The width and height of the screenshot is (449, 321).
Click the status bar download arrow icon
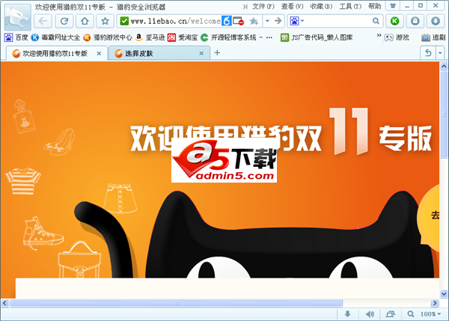click(x=348, y=314)
